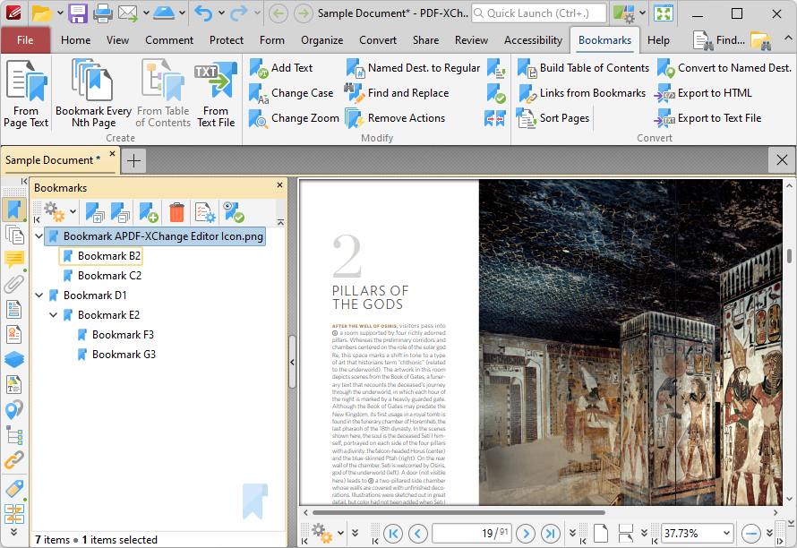Click Add Text in Modify group
Image resolution: width=797 pixels, height=548 pixels.
coord(281,68)
